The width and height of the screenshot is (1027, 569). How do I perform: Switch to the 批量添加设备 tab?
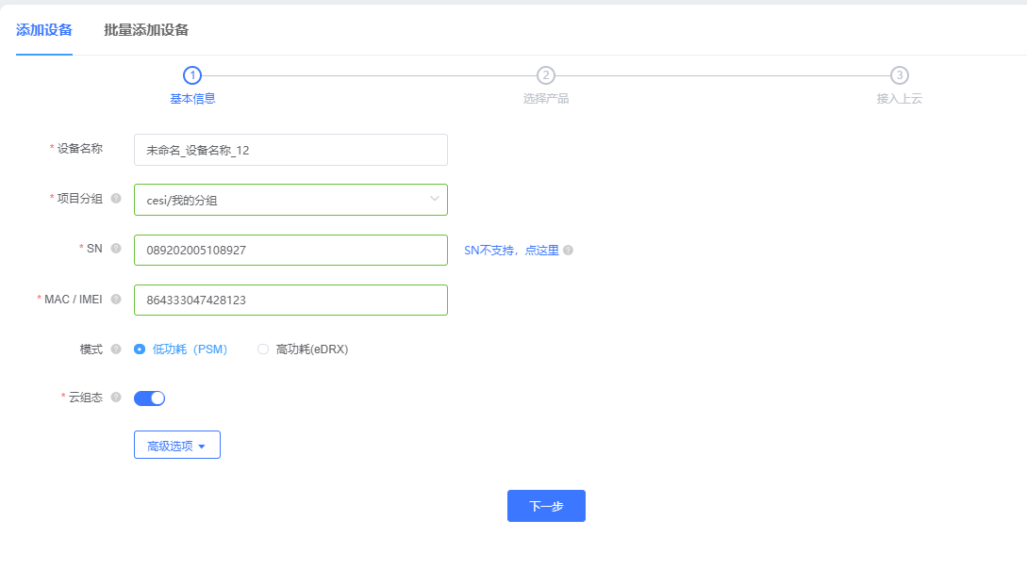(x=146, y=30)
